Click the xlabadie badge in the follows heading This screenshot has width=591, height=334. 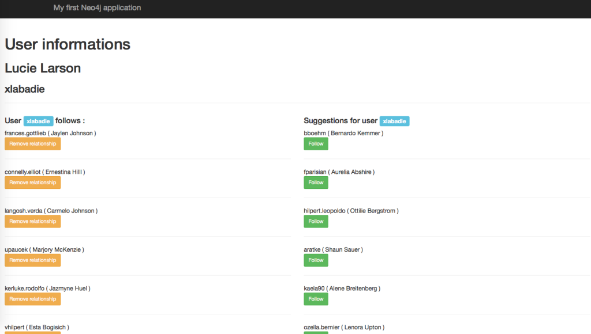pyautogui.click(x=38, y=121)
